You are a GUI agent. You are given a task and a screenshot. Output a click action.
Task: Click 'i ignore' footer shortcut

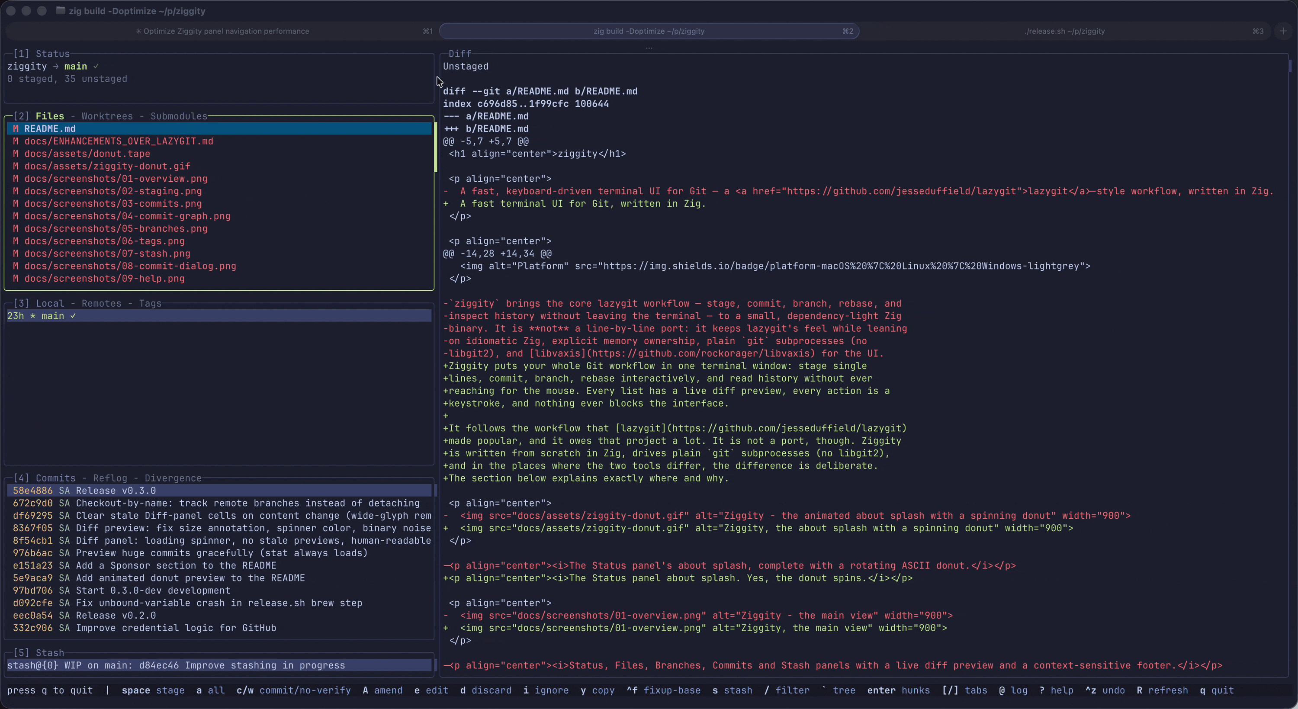pos(546,690)
